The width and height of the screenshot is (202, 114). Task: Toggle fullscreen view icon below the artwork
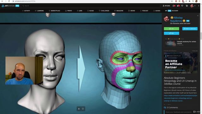point(83,109)
